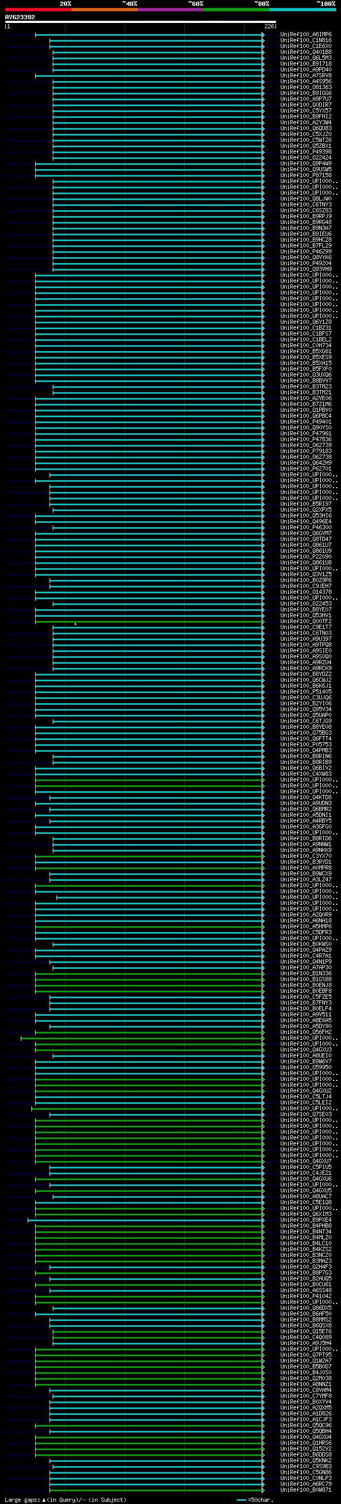Screen dimensions: 341x1504
Task: Click the query end position 226
Action: (269, 26)
